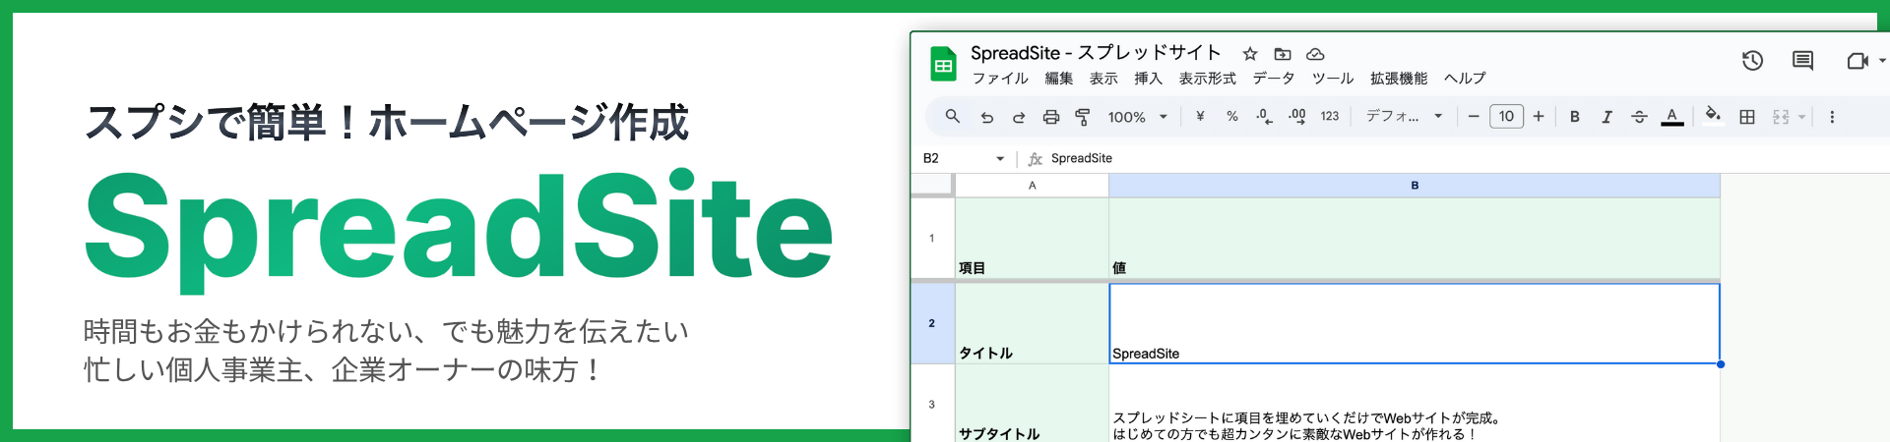The width and height of the screenshot is (1890, 442).
Task: Expand the name box dropdown arrow
Action: coord(1000,158)
